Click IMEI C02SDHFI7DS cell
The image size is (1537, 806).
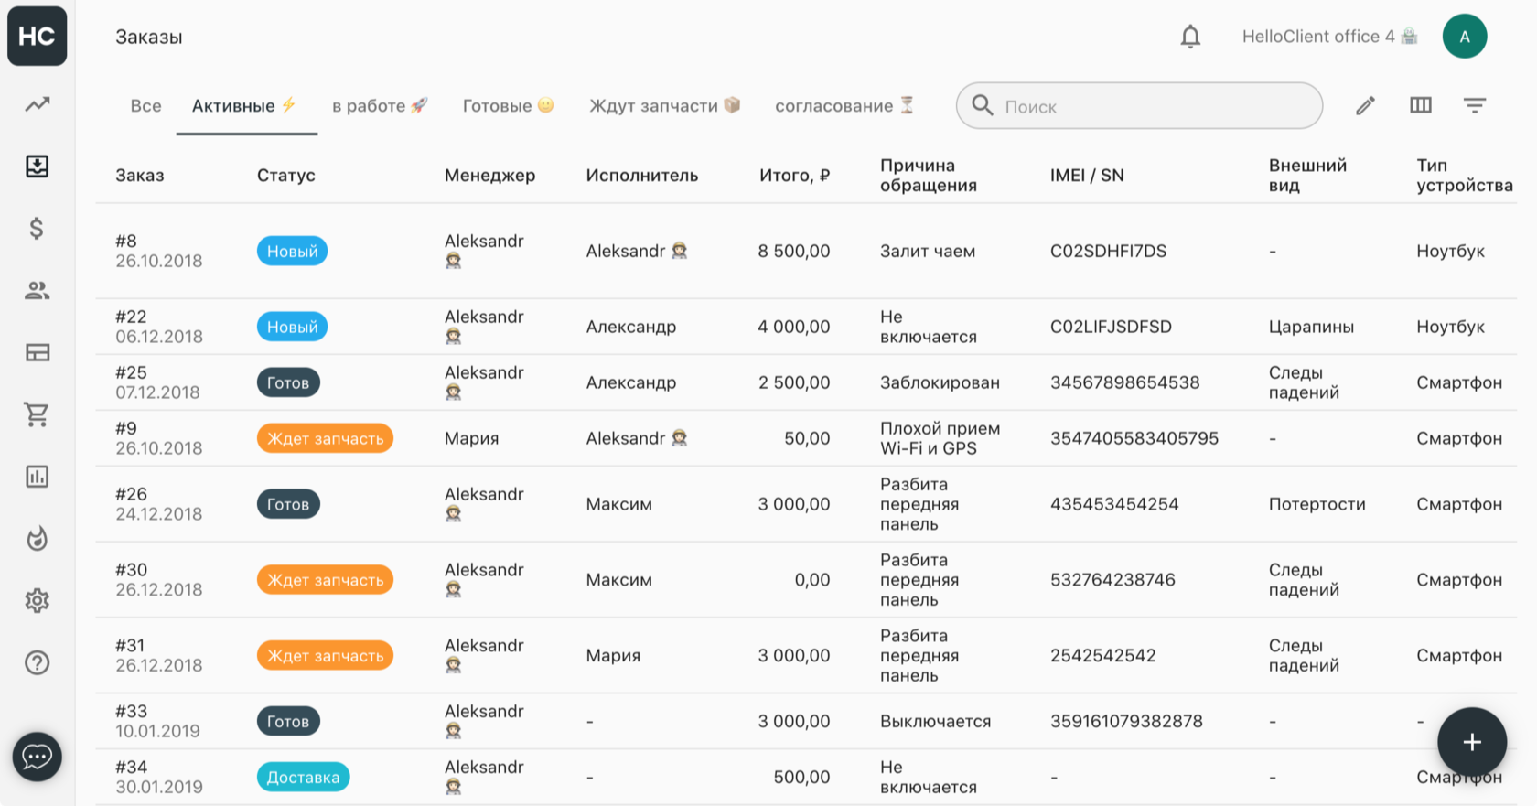pyautogui.click(x=1108, y=251)
